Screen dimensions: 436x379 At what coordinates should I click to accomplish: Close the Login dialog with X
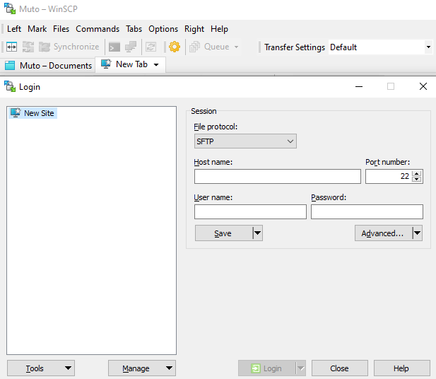click(x=423, y=86)
